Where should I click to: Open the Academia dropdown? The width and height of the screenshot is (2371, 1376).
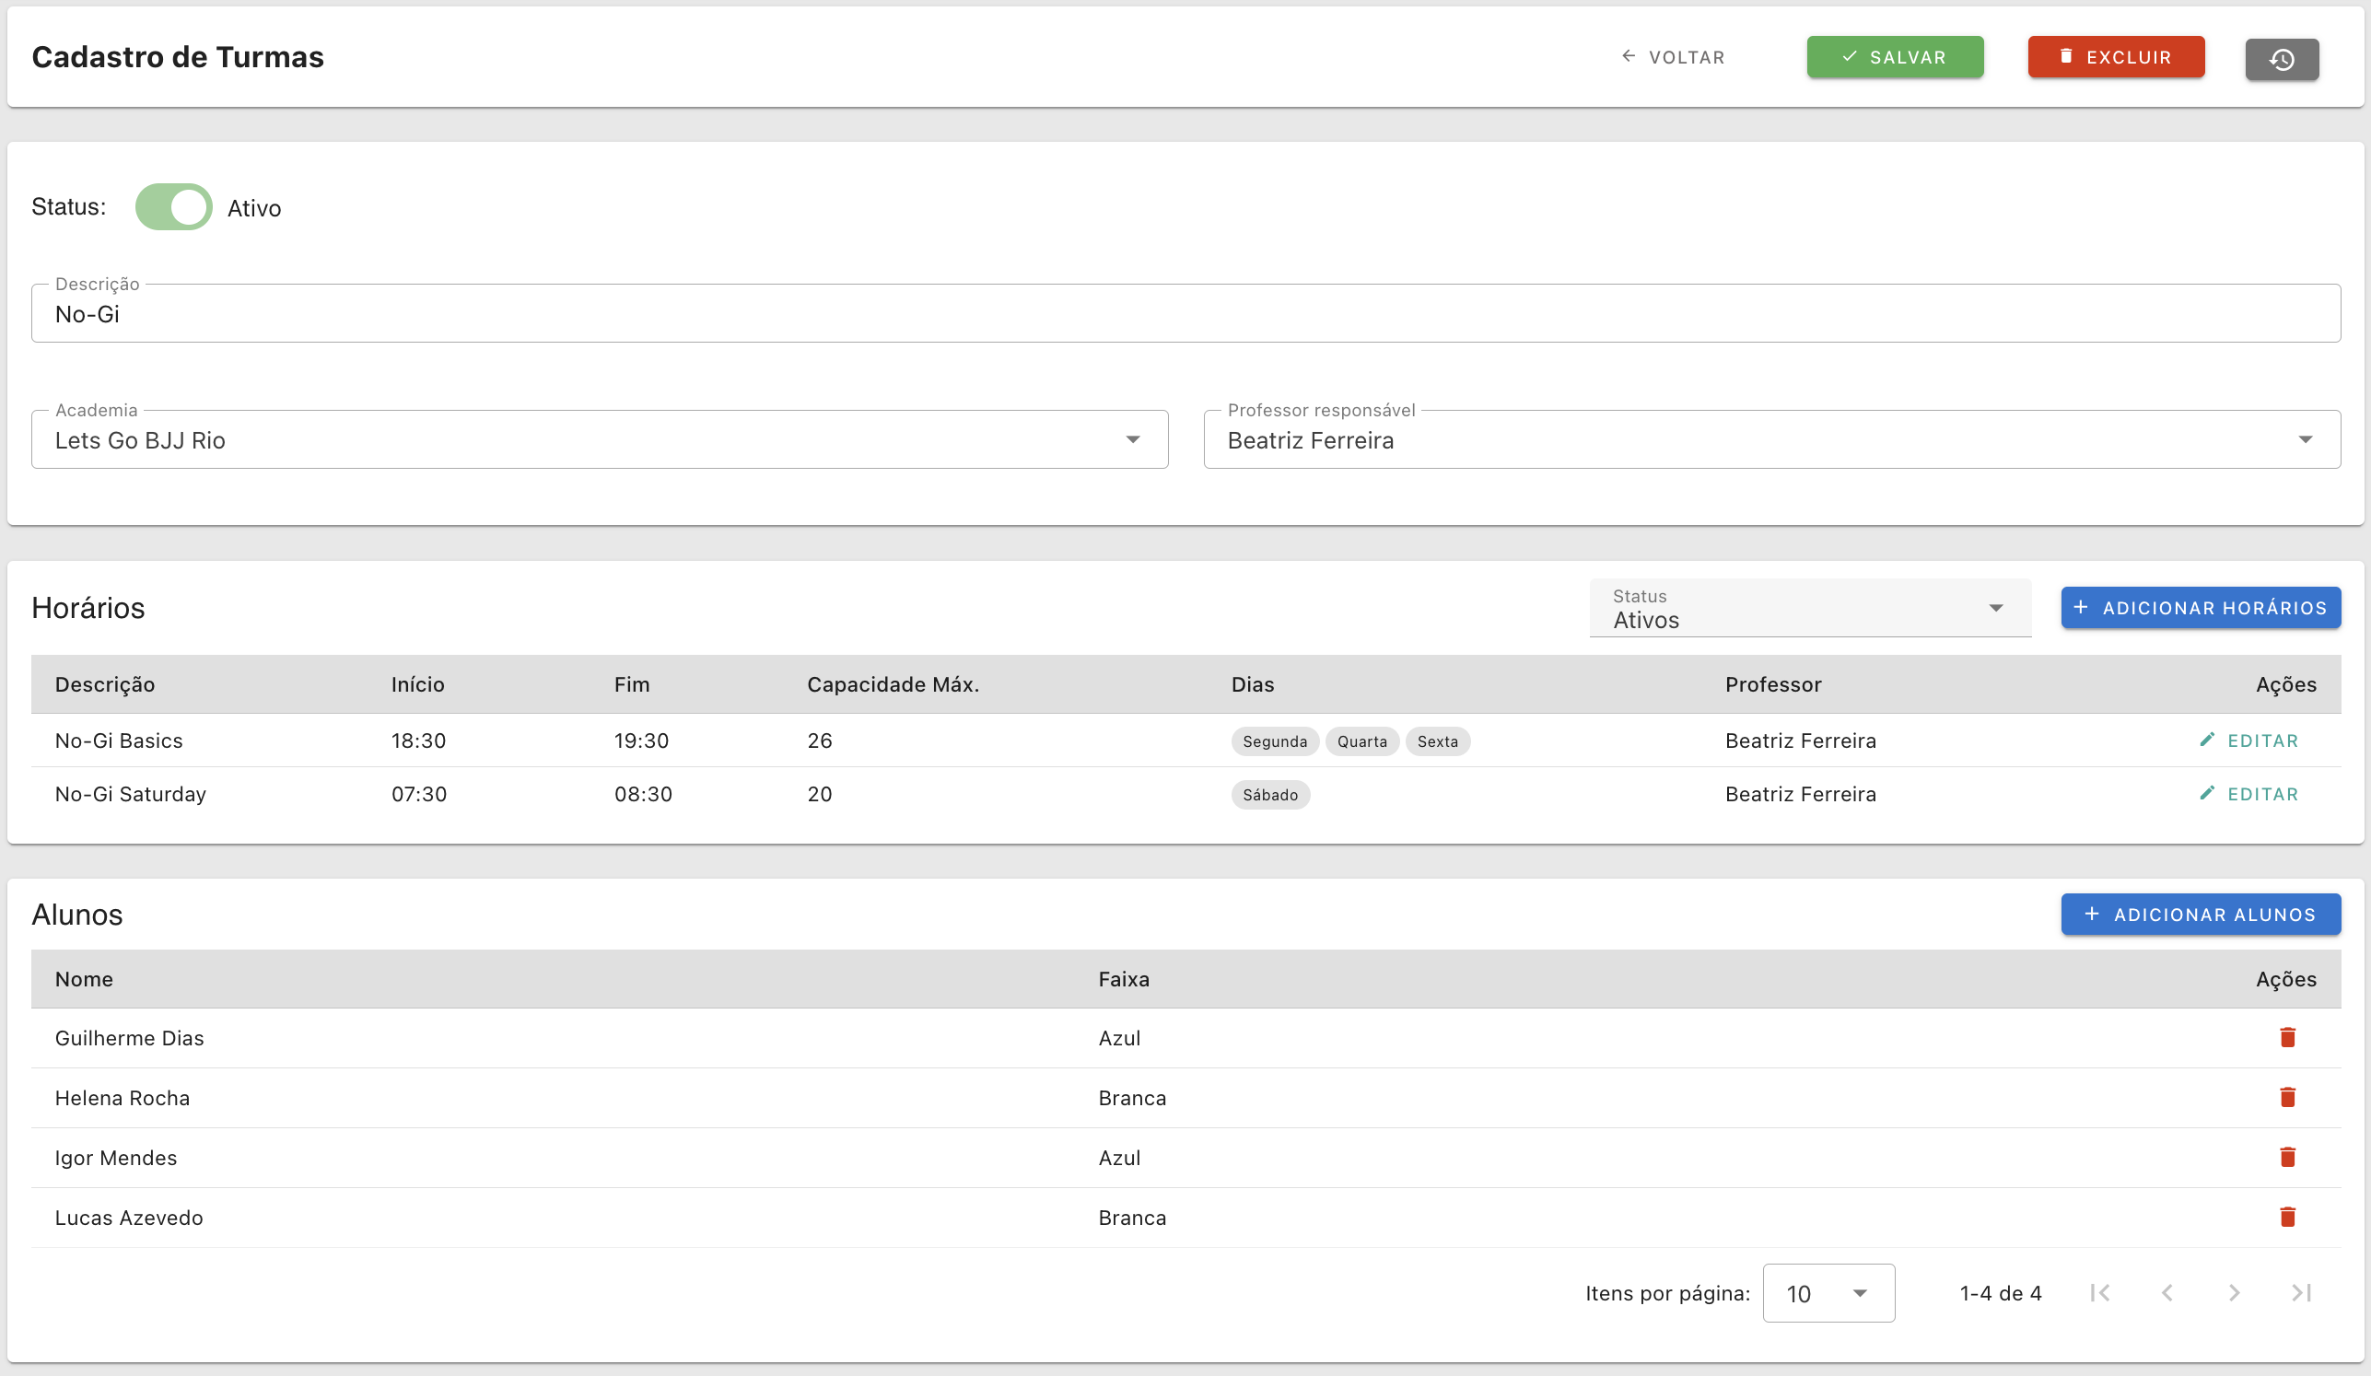[x=600, y=439]
